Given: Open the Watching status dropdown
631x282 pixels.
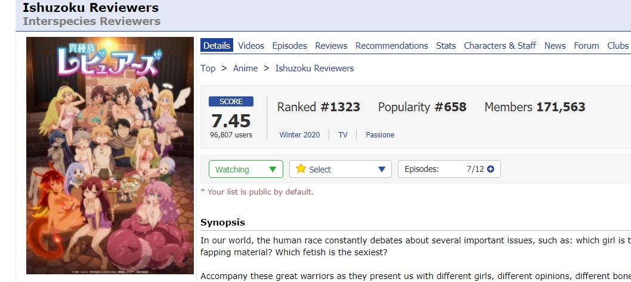Looking at the screenshot, I should coord(246,169).
